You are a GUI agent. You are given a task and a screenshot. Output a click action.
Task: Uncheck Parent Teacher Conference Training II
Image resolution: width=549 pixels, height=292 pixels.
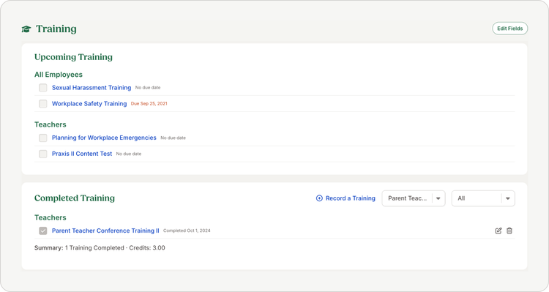pos(43,231)
